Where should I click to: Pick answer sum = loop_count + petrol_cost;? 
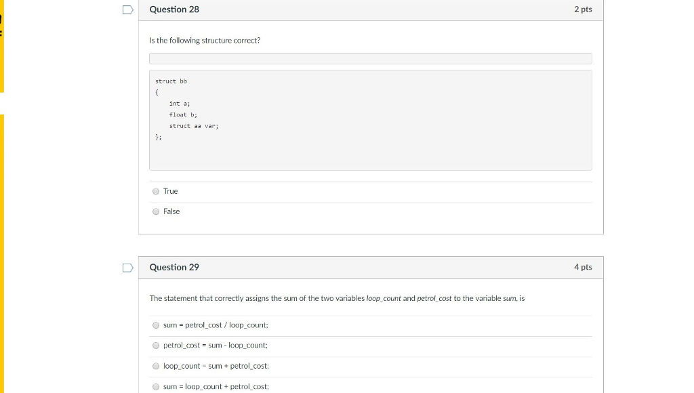155,386
